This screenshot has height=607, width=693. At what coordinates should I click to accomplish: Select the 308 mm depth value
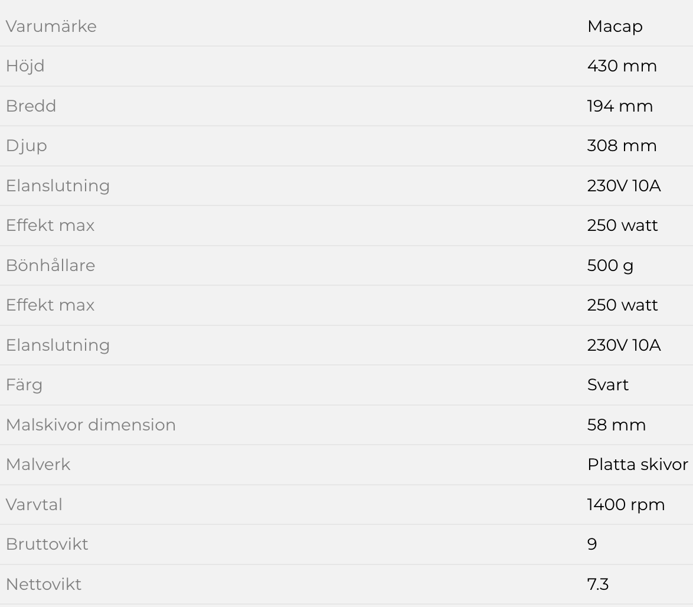click(x=622, y=146)
